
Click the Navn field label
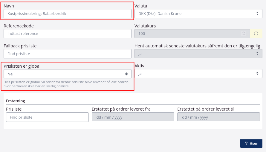point(9,6)
